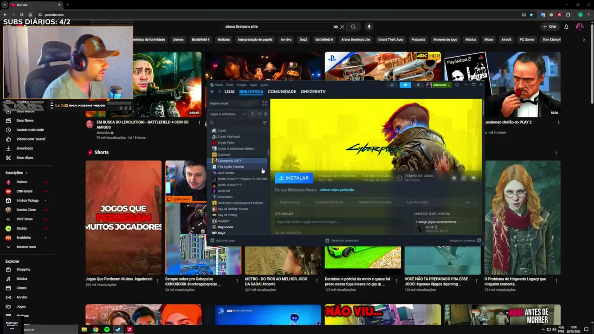Select the Battlefield 4 filter chip on YouTube
This screenshot has width=594, height=334.
pyautogui.click(x=200, y=39)
